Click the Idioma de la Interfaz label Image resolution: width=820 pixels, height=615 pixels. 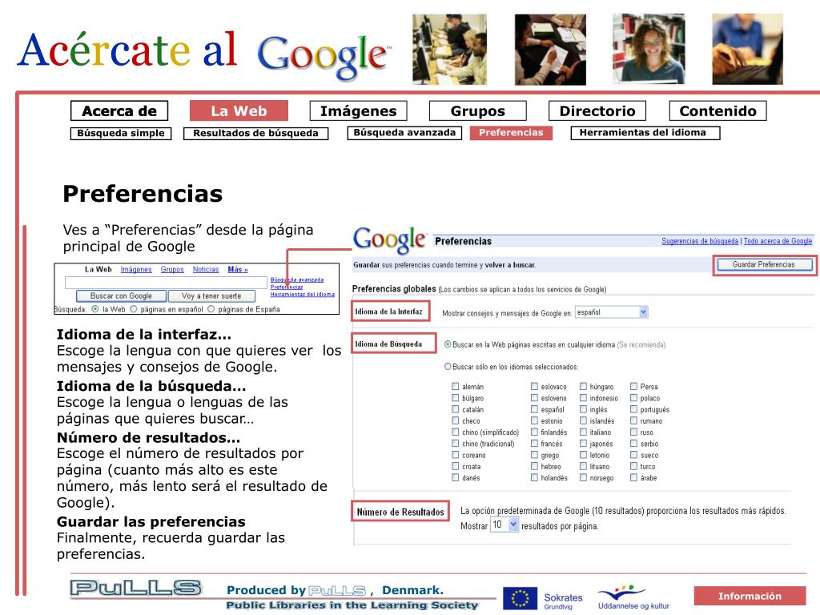(x=391, y=312)
